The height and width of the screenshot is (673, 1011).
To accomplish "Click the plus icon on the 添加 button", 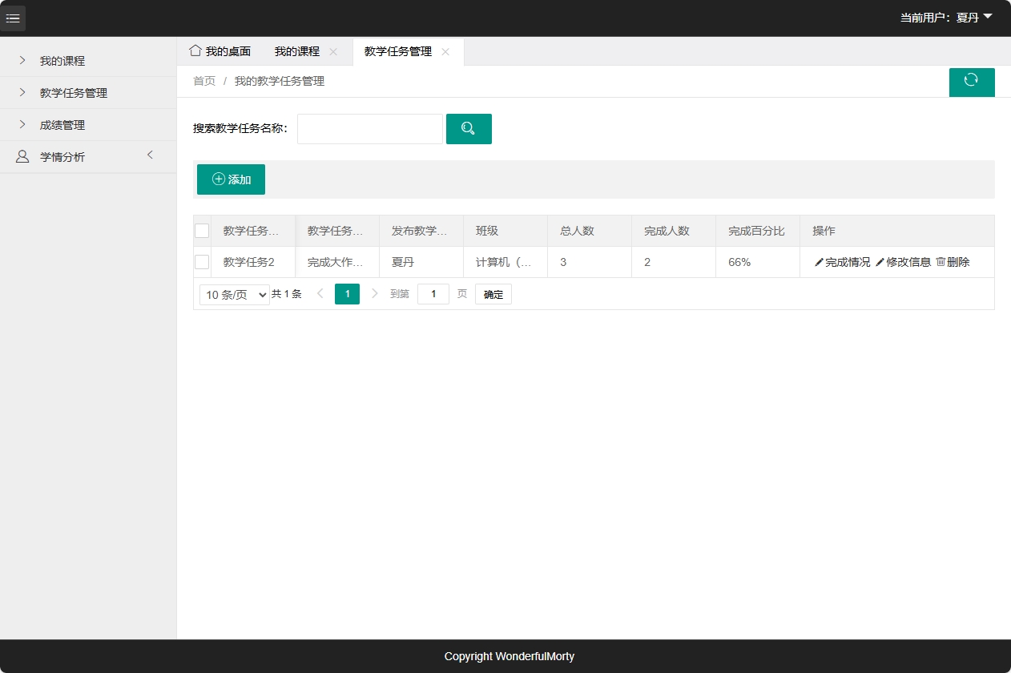I will pos(216,179).
